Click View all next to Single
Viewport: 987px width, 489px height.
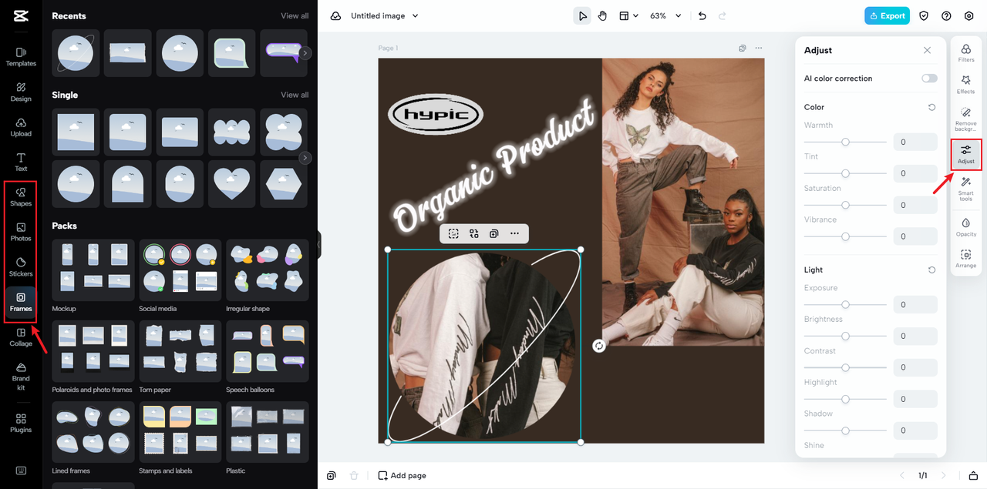[295, 95]
